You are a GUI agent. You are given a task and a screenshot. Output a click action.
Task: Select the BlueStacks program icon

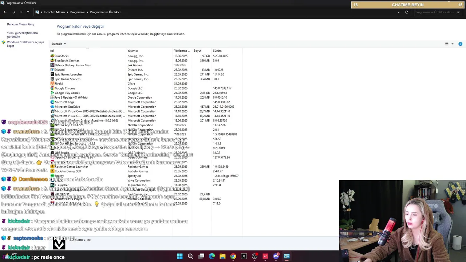(x=52, y=56)
